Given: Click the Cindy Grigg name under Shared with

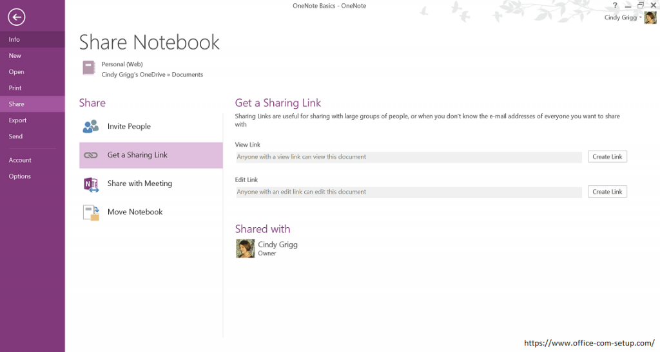Looking at the screenshot, I should coord(278,245).
